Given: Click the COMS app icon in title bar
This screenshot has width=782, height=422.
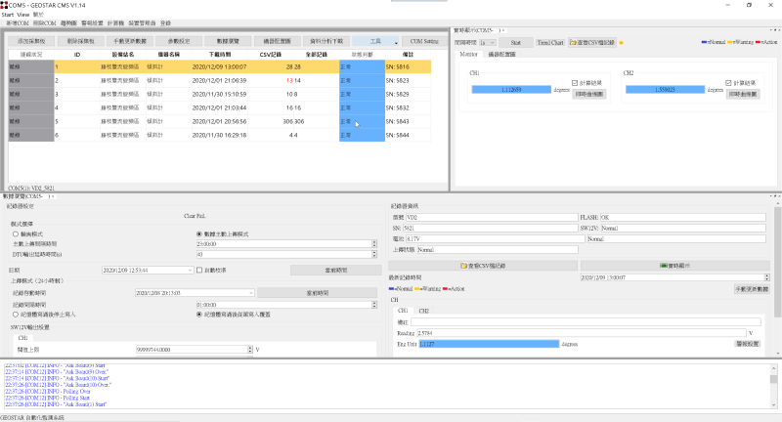Looking at the screenshot, I should point(5,5).
